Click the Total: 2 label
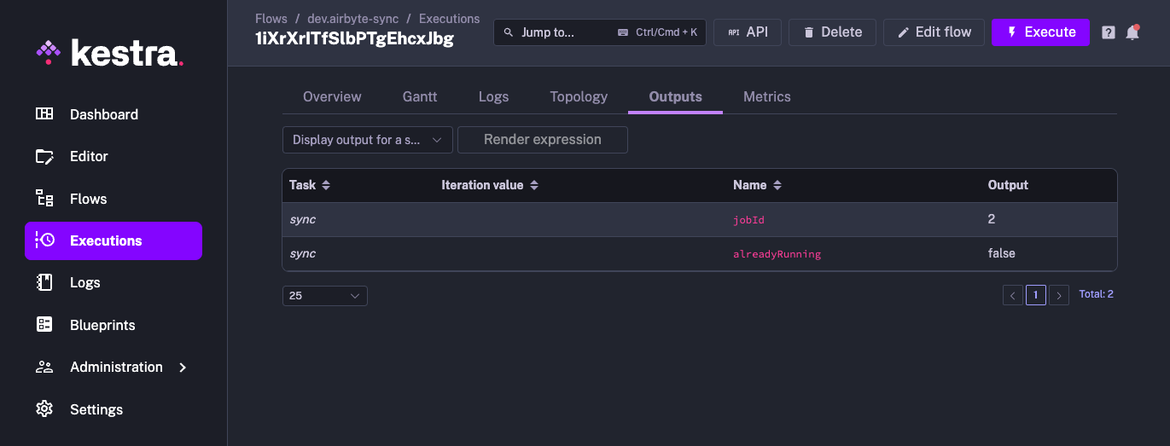Screen dimensions: 1170x446 pos(1097,294)
